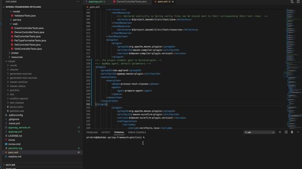Open PetTypeFormatterTests.java file icon
Image resolution: width=302 pixels, height=169 pixels.
tap(12, 41)
